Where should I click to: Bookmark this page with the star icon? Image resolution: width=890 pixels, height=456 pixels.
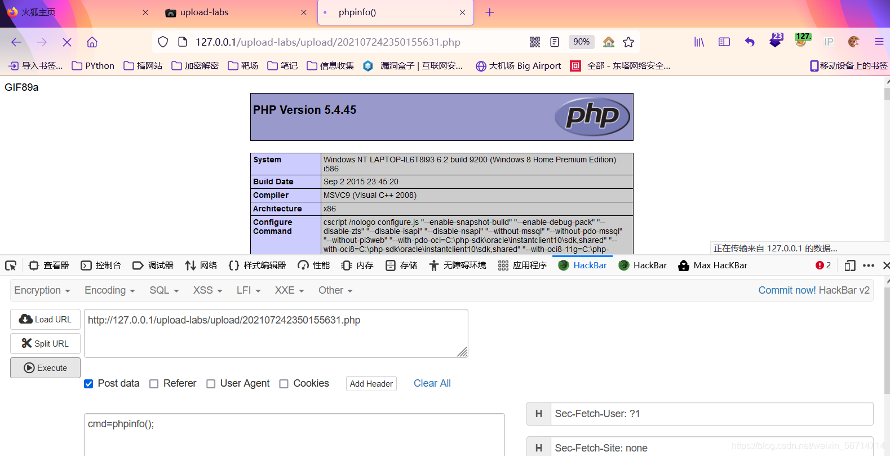[628, 42]
